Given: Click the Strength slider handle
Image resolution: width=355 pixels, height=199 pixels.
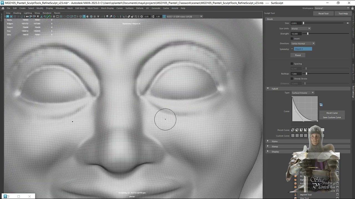Looking at the screenshot, I should [308, 34].
